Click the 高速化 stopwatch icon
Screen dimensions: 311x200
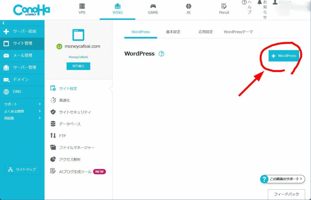[x=53, y=100]
